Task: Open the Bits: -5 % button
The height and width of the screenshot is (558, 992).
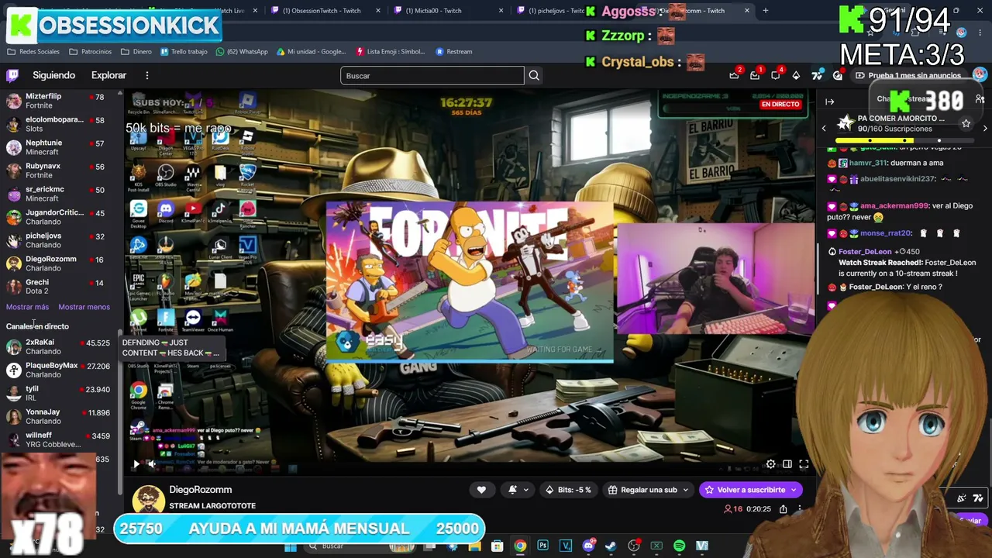Action: pos(568,490)
